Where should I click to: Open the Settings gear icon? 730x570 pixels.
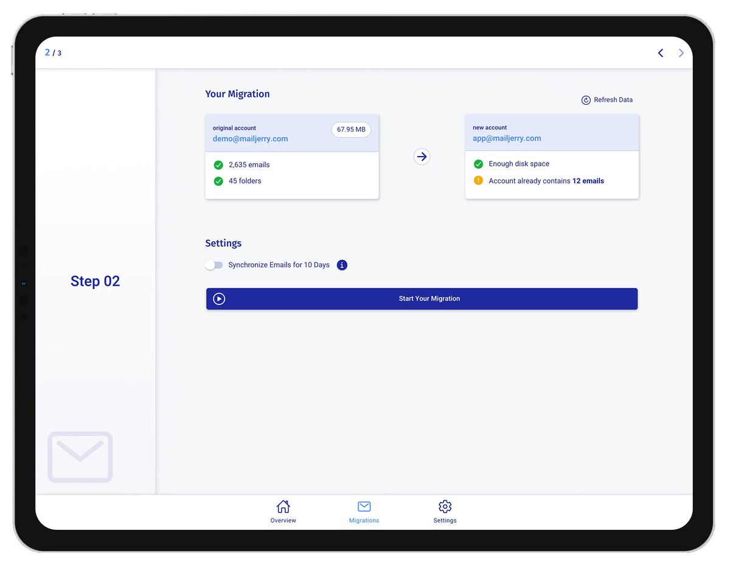[445, 506]
